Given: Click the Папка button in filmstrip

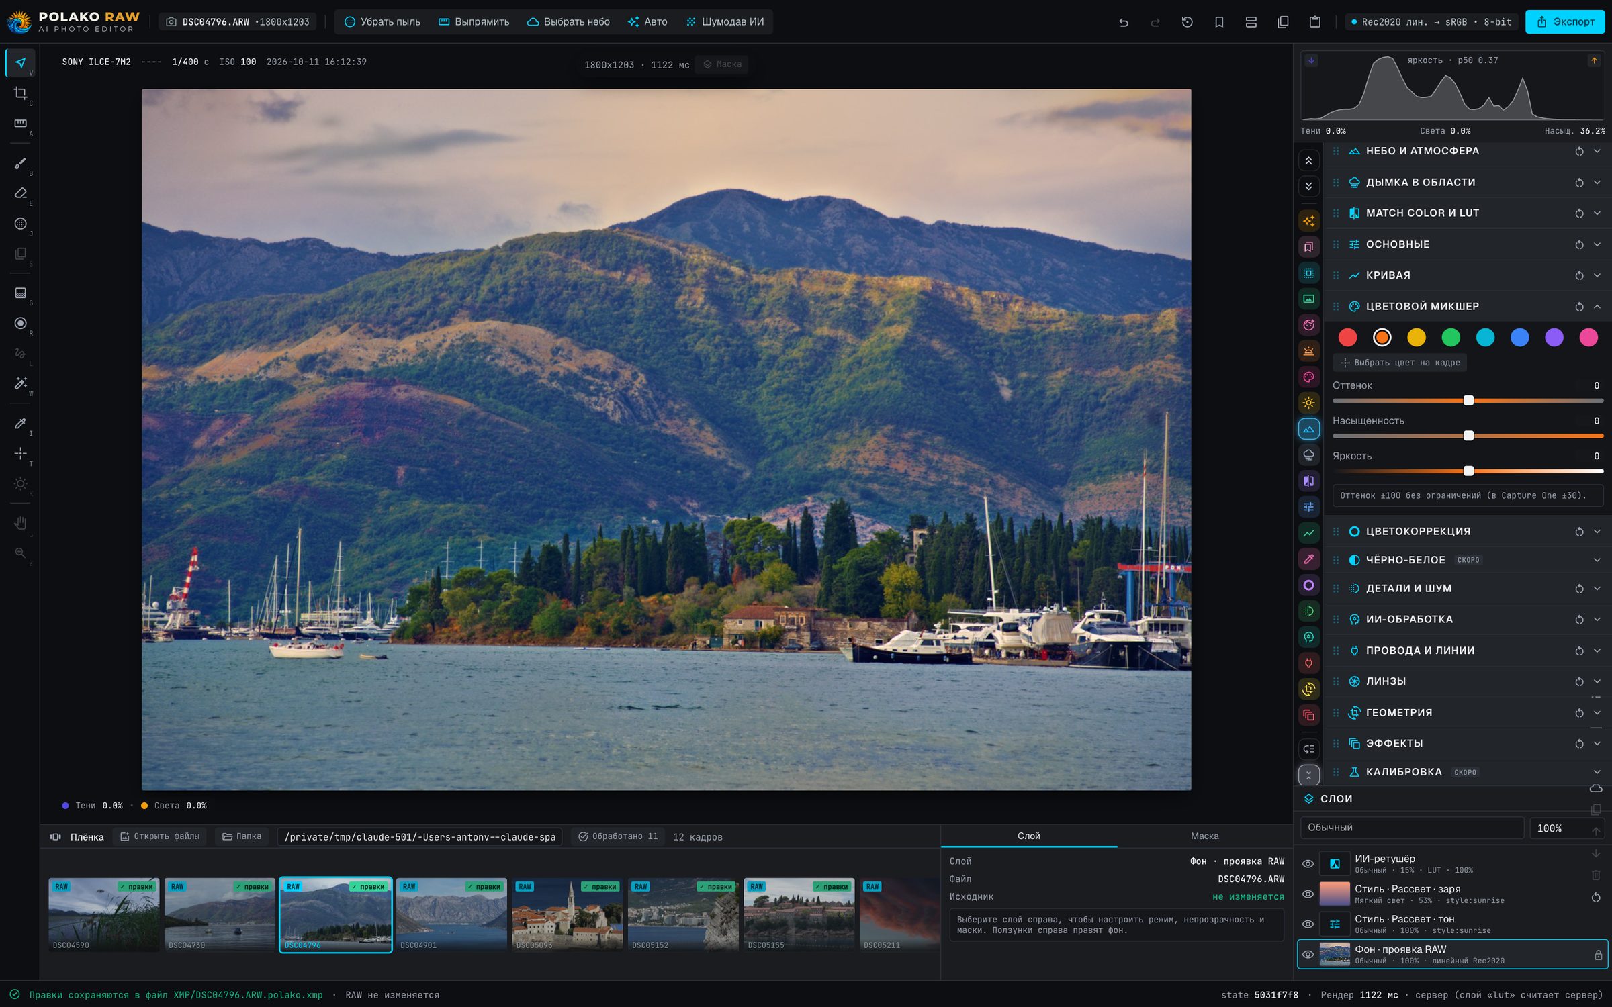Looking at the screenshot, I should [x=242, y=836].
